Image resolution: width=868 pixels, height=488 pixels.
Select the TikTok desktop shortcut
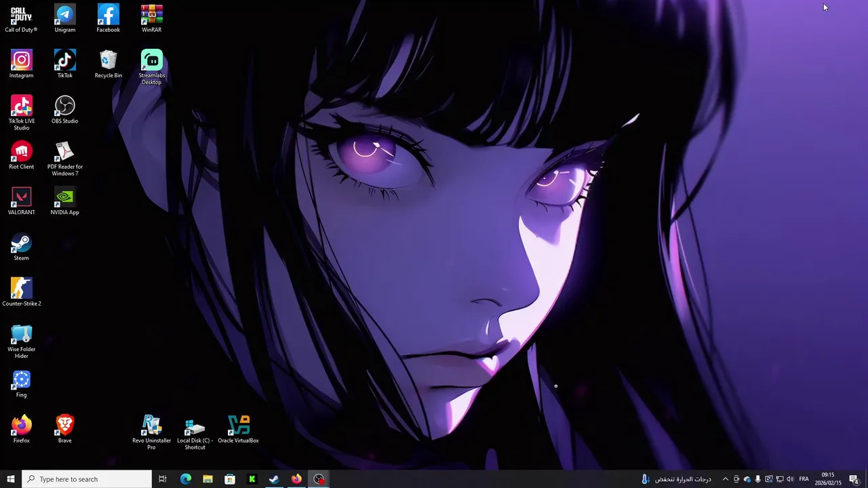pos(65,64)
